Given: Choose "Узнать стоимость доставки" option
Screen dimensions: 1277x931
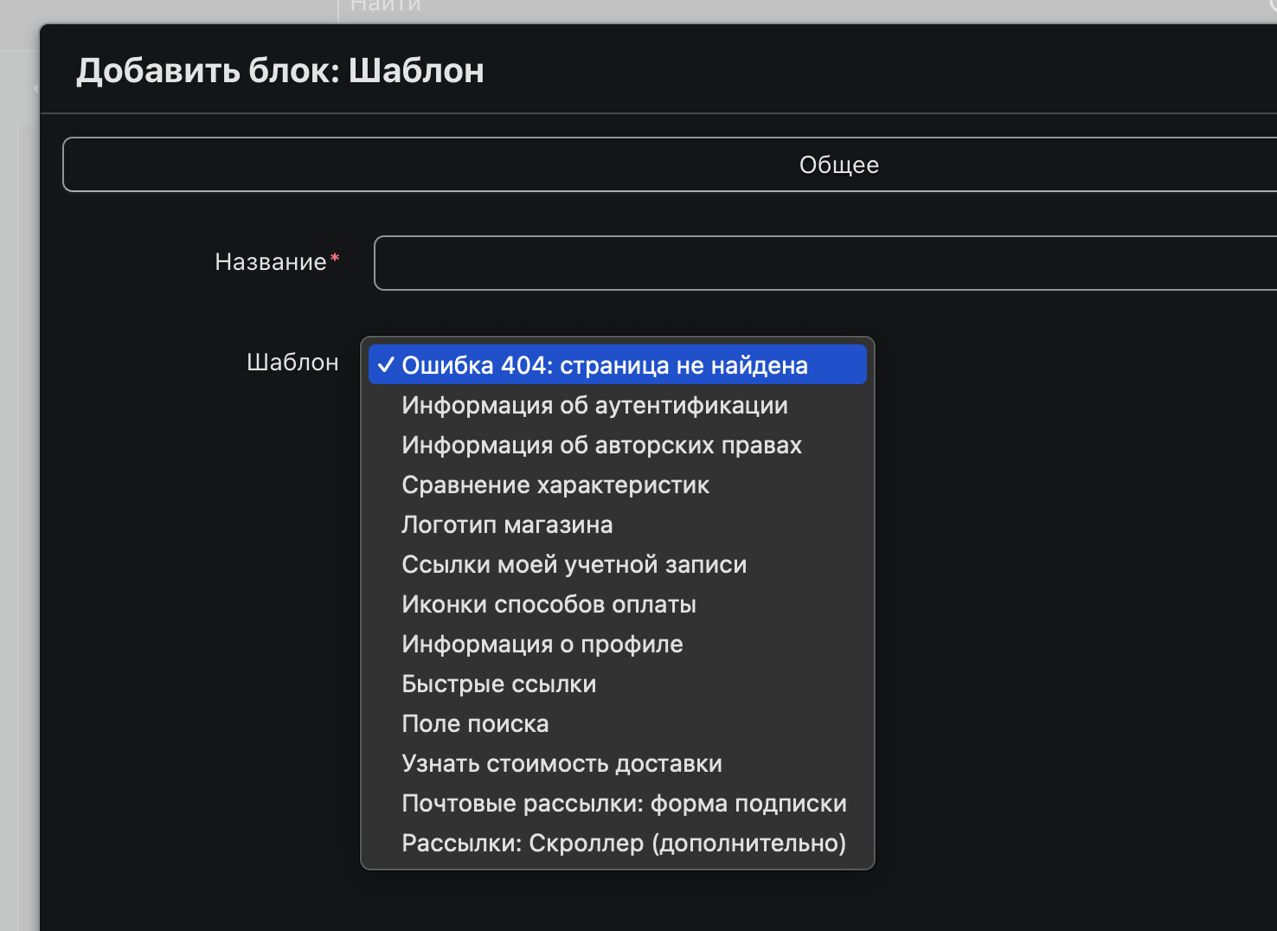Looking at the screenshot, I should click(x=617, y=763).
